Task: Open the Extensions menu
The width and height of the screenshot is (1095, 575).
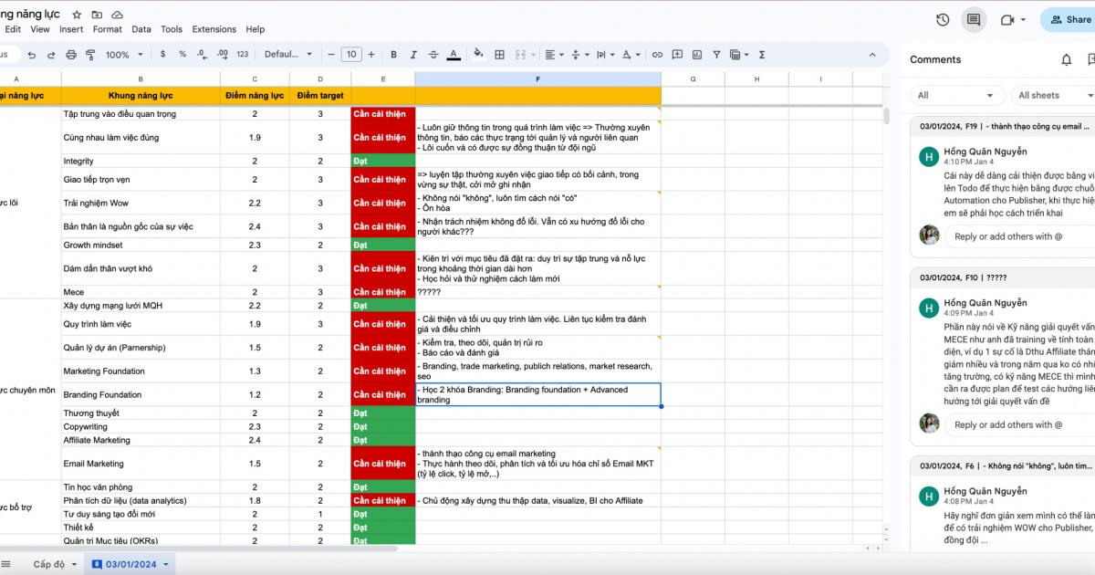Action: pyautogui.click(x=214, y=29)
